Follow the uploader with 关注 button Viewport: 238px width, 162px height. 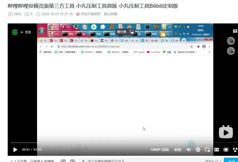(26, 32)
